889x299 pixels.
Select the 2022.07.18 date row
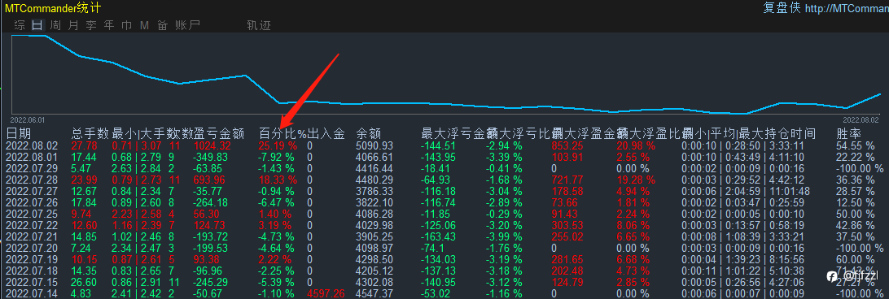click(x=444, y=271)
